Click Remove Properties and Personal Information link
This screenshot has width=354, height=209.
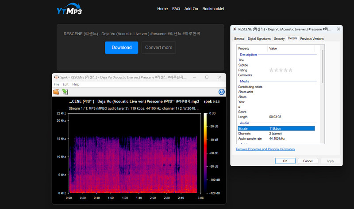[x=265, y=149]
